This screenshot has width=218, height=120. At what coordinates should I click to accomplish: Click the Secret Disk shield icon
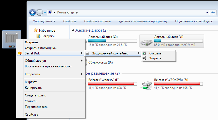click(20, 53)
